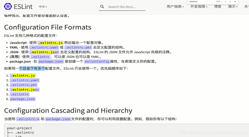This screenshot has width=249, height=137.
Task: Click the highlighted 个目录下有多个 text
Action: (x=32, y=68)
